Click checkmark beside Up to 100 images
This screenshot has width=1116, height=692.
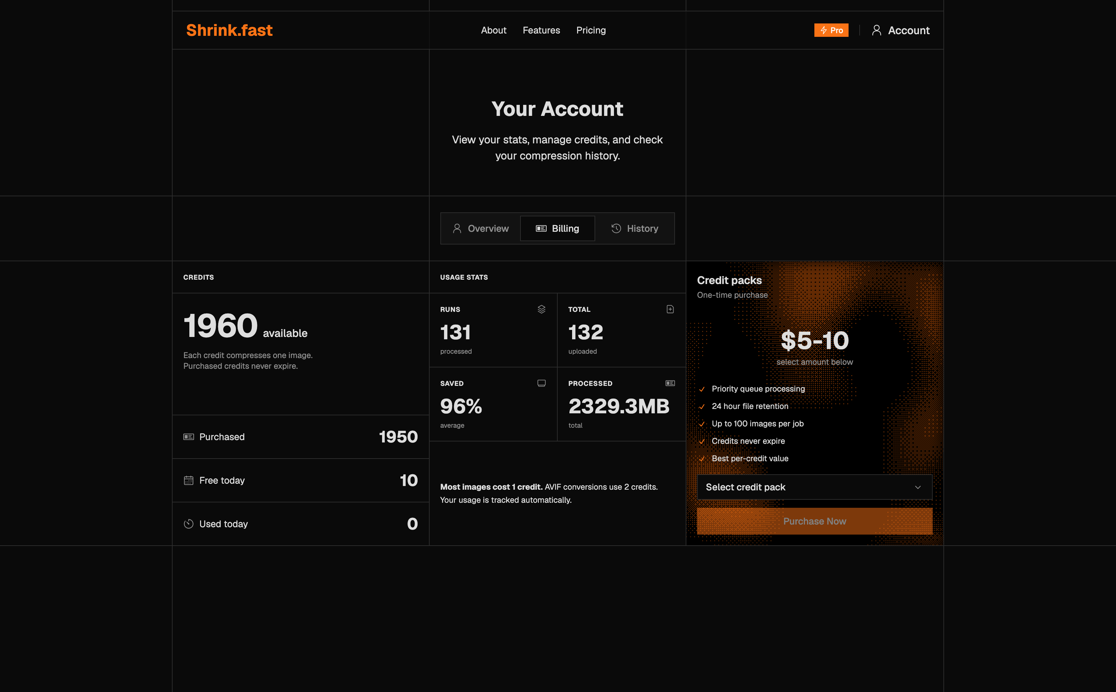click(701, 424)
